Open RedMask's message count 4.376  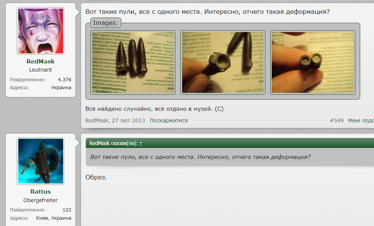[64, 79]
